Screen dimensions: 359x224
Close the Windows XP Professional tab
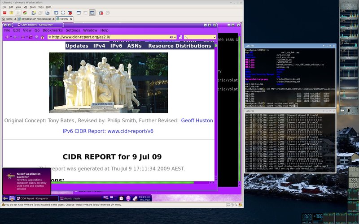point(53,19)
